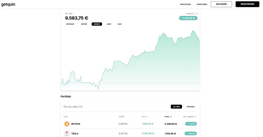Expand the G/V column sort chevron
Viewport: 263px width, 137px height.
tap(147, 117)
